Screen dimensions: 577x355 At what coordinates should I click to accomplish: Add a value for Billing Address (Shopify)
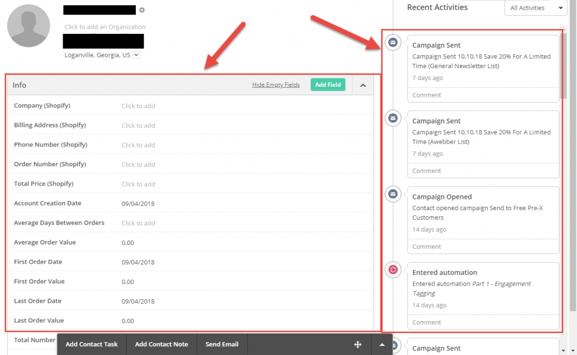coord(139,126)
